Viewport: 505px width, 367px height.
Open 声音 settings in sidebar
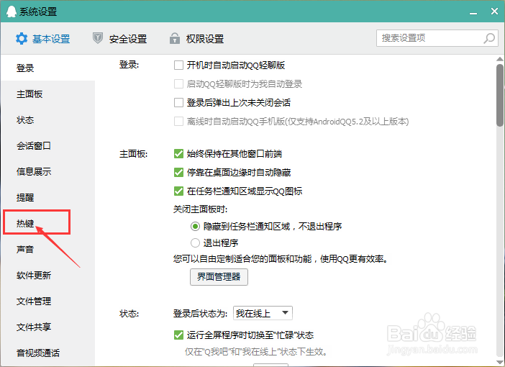[48, 249]
